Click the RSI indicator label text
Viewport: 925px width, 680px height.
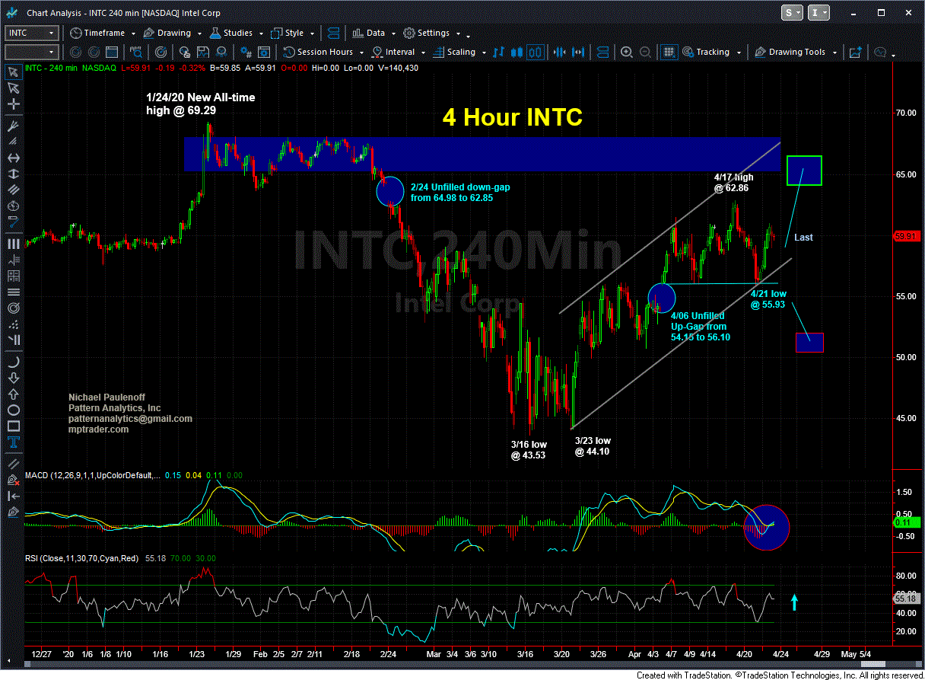[x=81, y=558]
